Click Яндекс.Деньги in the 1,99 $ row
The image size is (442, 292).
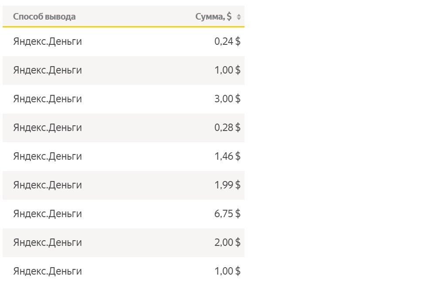48,185
